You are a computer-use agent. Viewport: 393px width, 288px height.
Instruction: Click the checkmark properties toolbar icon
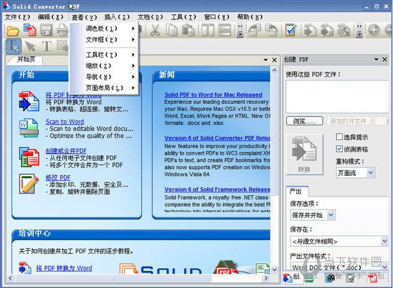click(291, 30)
